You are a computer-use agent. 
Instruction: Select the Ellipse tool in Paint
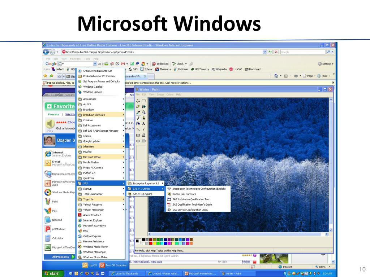point(138,141)
